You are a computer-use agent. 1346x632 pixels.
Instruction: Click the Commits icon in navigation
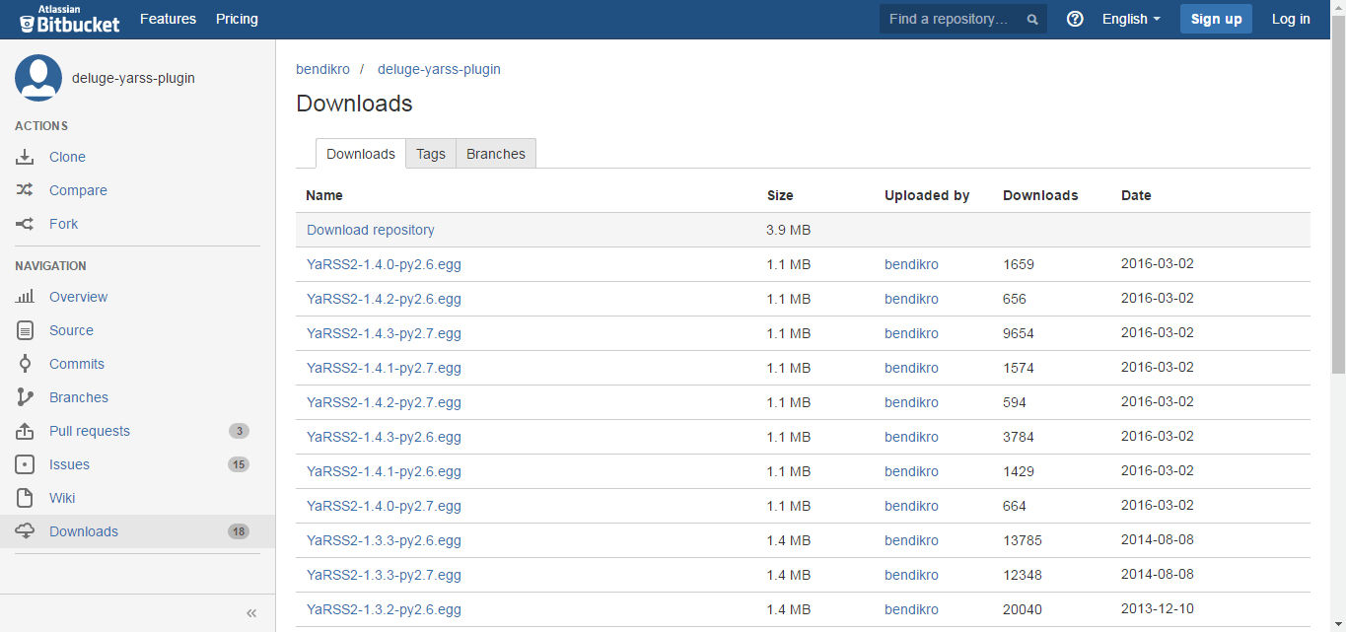pyautogui.click(x=25, y=364)
